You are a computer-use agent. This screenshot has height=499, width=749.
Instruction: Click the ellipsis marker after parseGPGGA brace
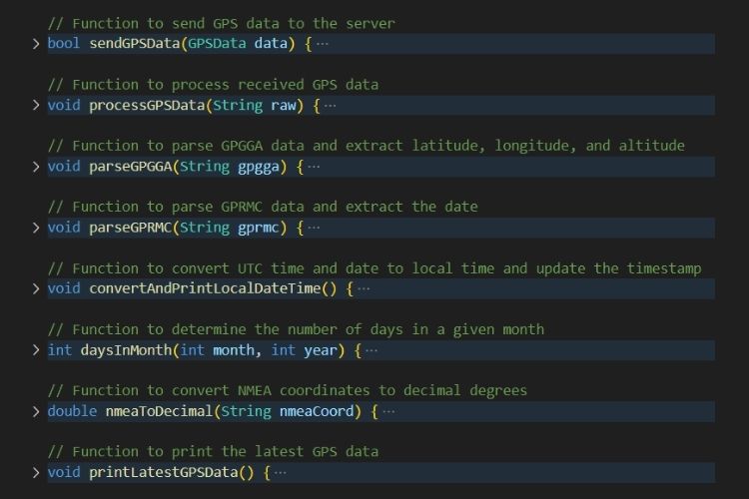(x=314, y=167)
